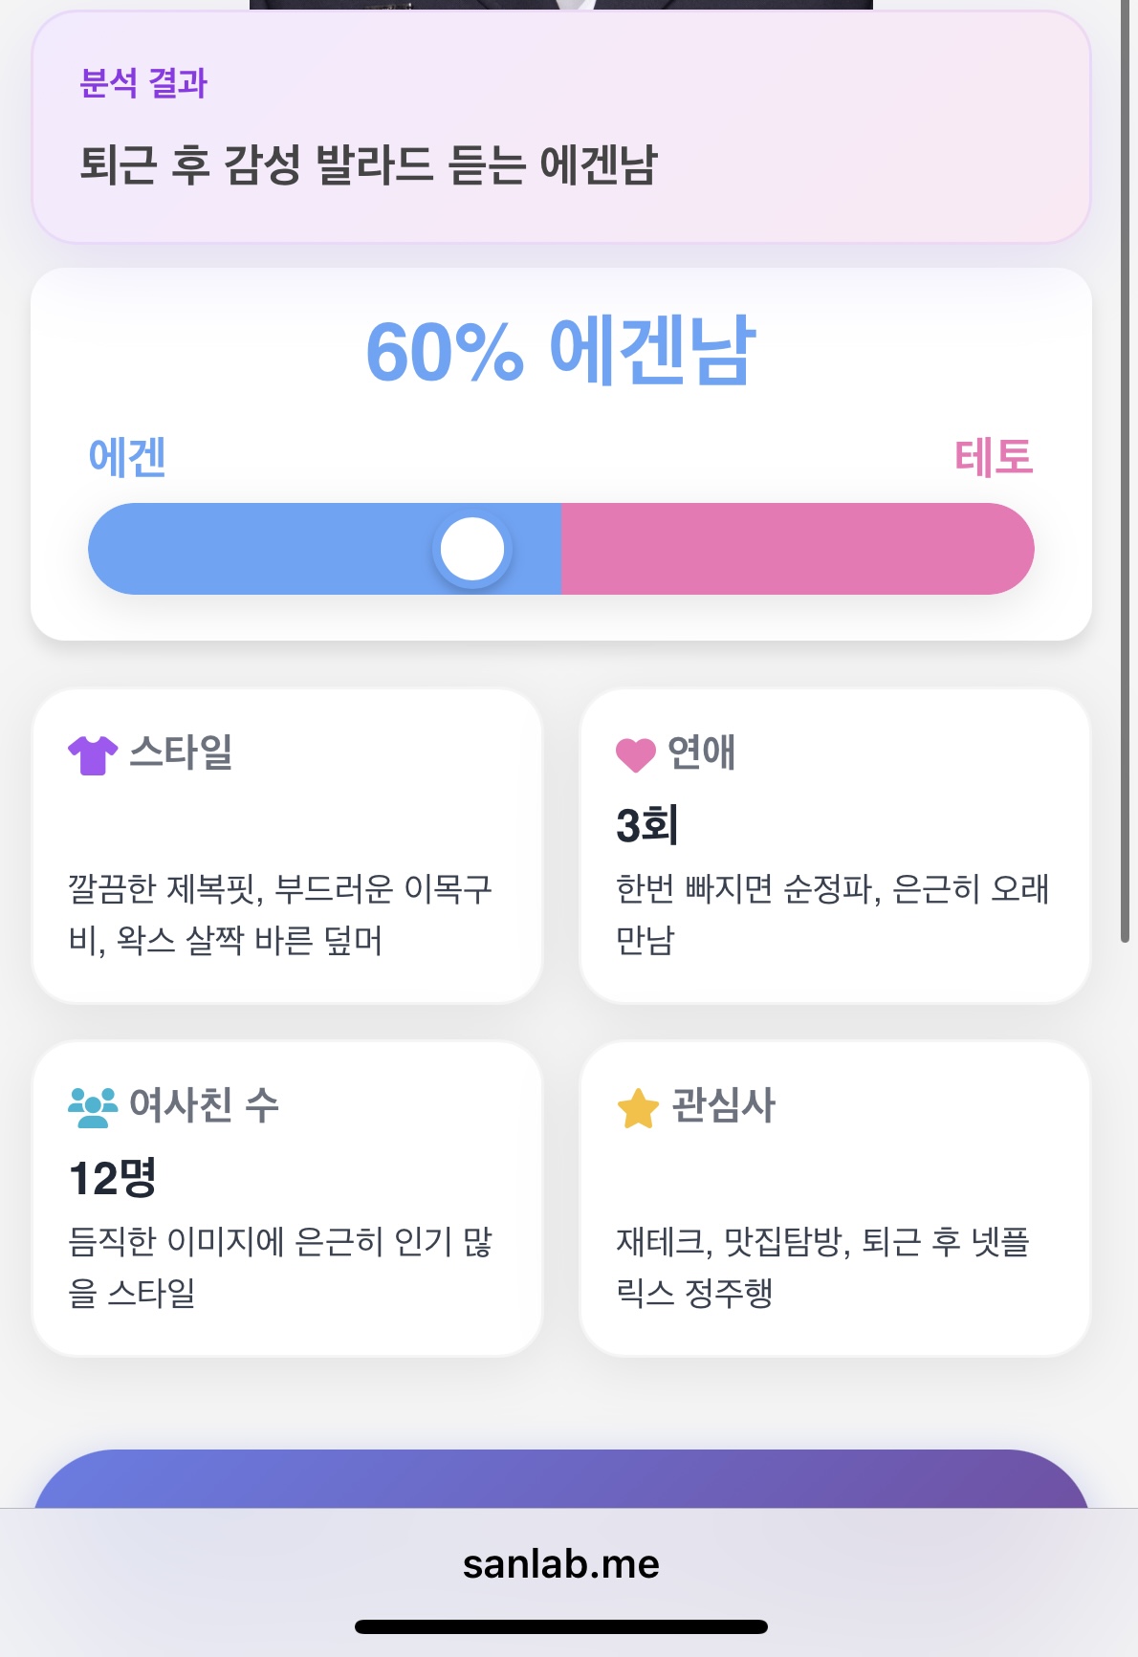Click the teal people 여사친 수 icon

point(93,1106)
